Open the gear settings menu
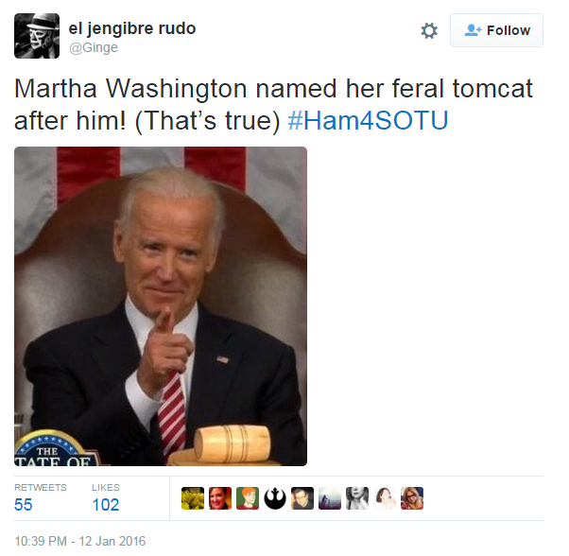 tap(429, 30)
